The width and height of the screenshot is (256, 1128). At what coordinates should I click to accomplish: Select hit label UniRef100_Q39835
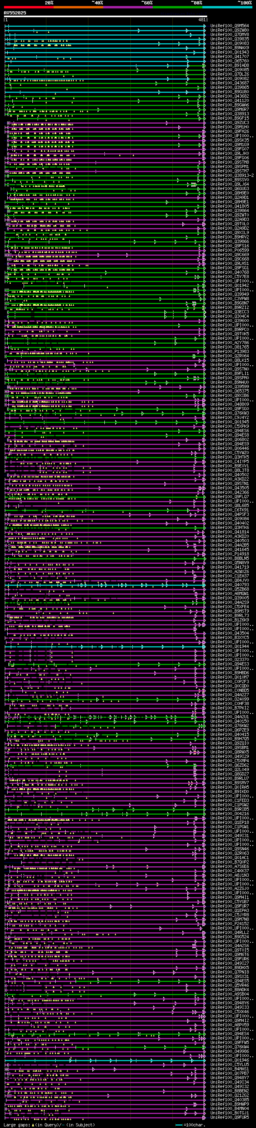click(229, 39)
